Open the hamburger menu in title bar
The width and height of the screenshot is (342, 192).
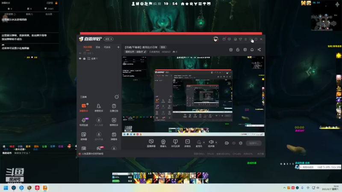(245, 39)
